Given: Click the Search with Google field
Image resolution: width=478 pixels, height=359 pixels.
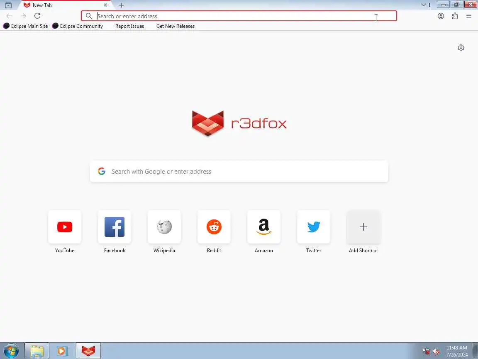Looking at the screenshot, I should tap(239, 171).
